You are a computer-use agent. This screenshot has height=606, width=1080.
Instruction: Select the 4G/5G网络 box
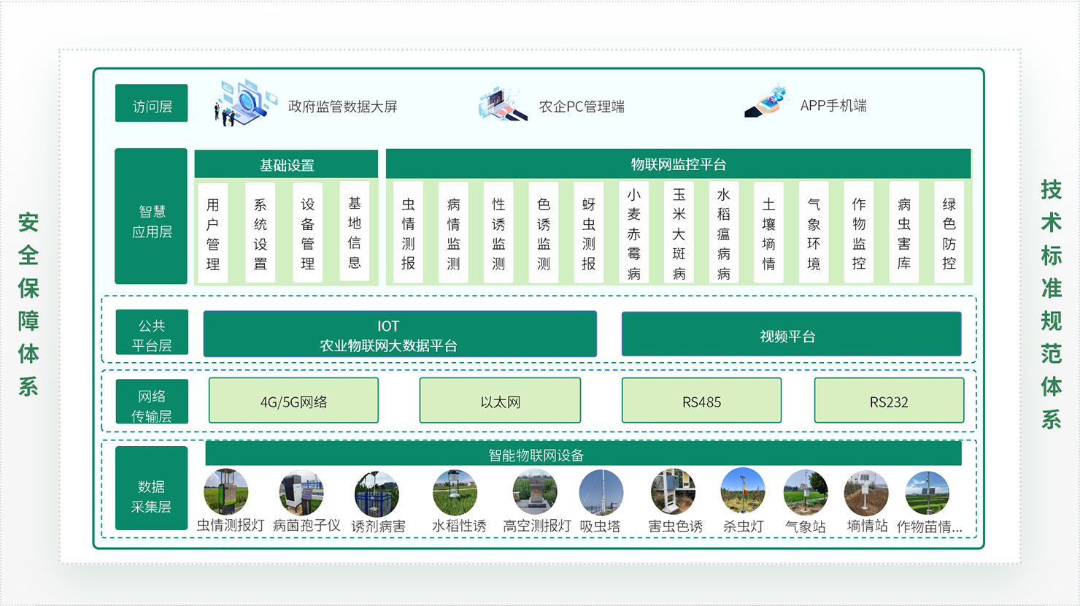[293, 400]
